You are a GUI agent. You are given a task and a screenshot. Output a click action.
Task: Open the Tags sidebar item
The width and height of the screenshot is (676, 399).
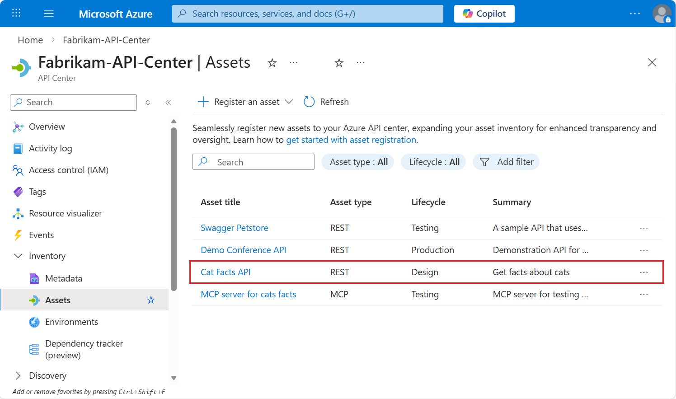point(37,192)
